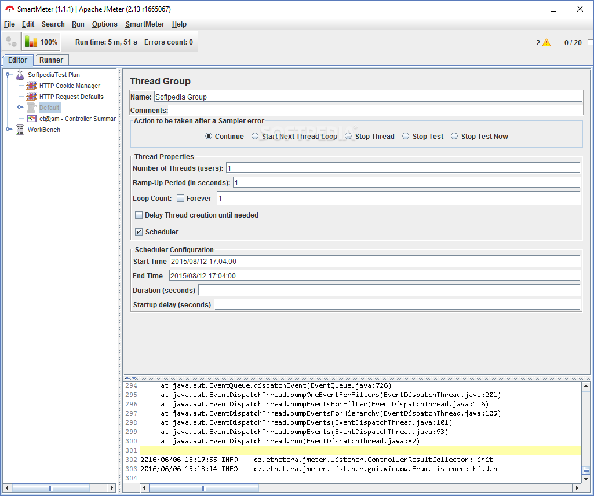Open the File menu
This screenshot has width=594, height=496.
pyautogui.click(x=9, y=24)
